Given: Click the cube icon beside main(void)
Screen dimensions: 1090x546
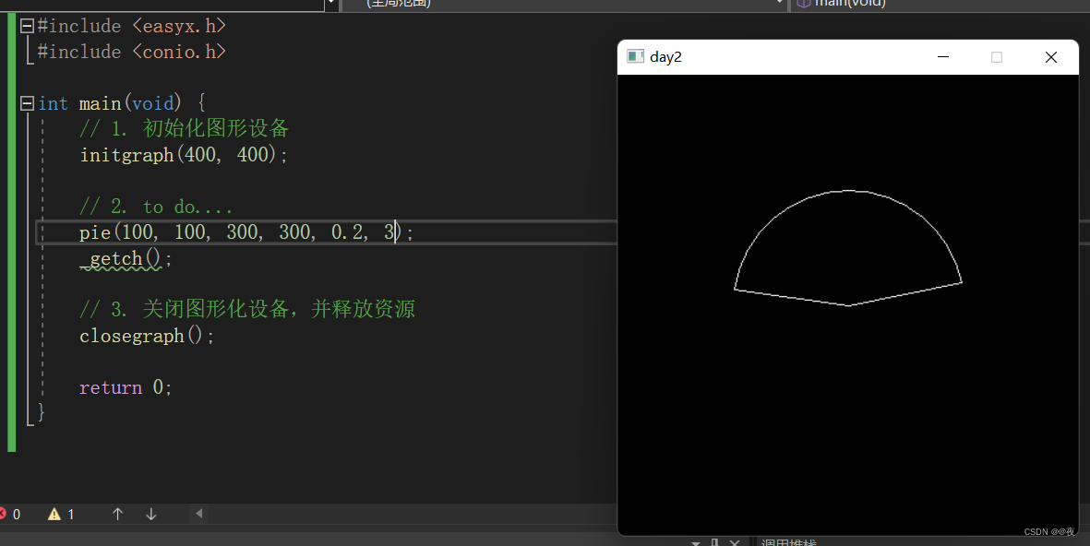Looking at the screenshot, I should pyautogui.click(x=802, y=4).
